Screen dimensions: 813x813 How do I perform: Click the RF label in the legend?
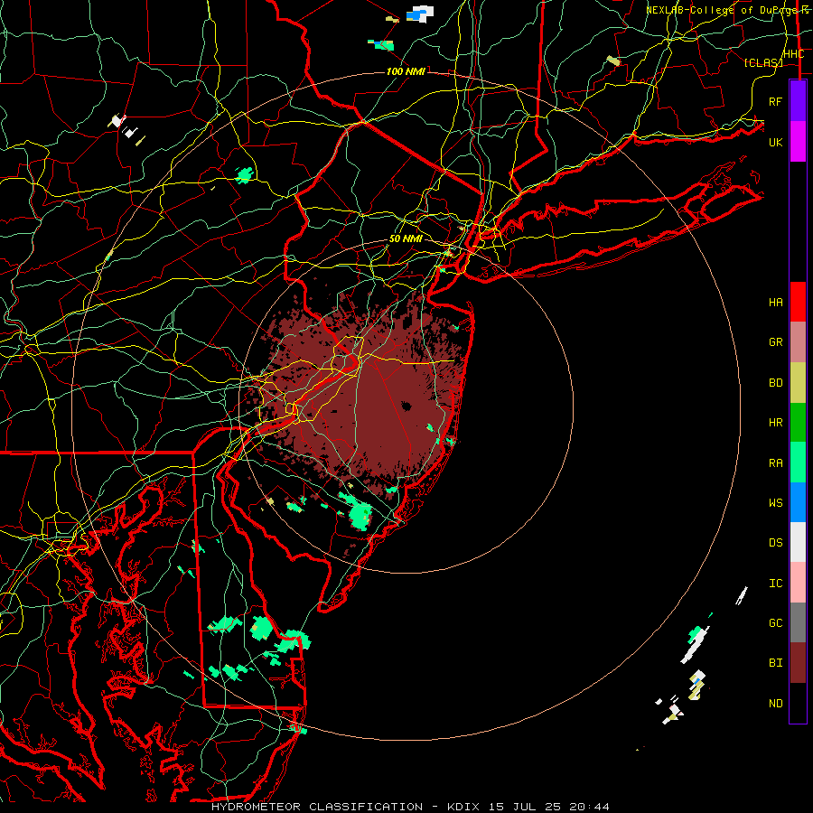775,101
